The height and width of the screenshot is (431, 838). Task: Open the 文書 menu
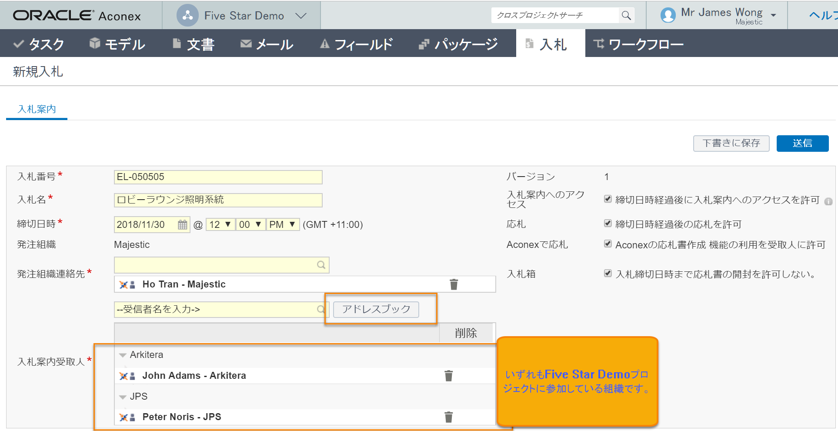click(194, 44)
